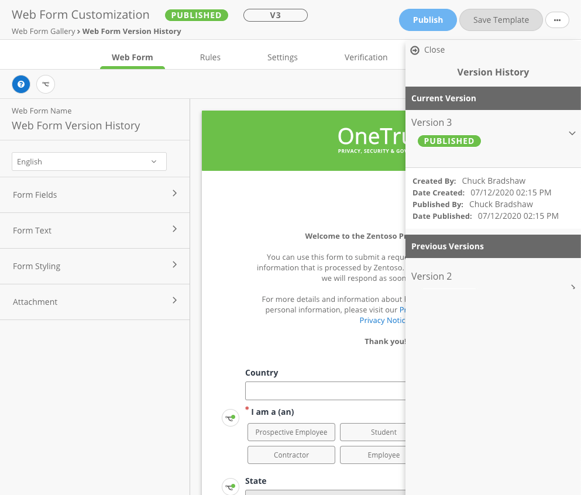Open the help question-mark icon
581x495 pixels.
21,84
